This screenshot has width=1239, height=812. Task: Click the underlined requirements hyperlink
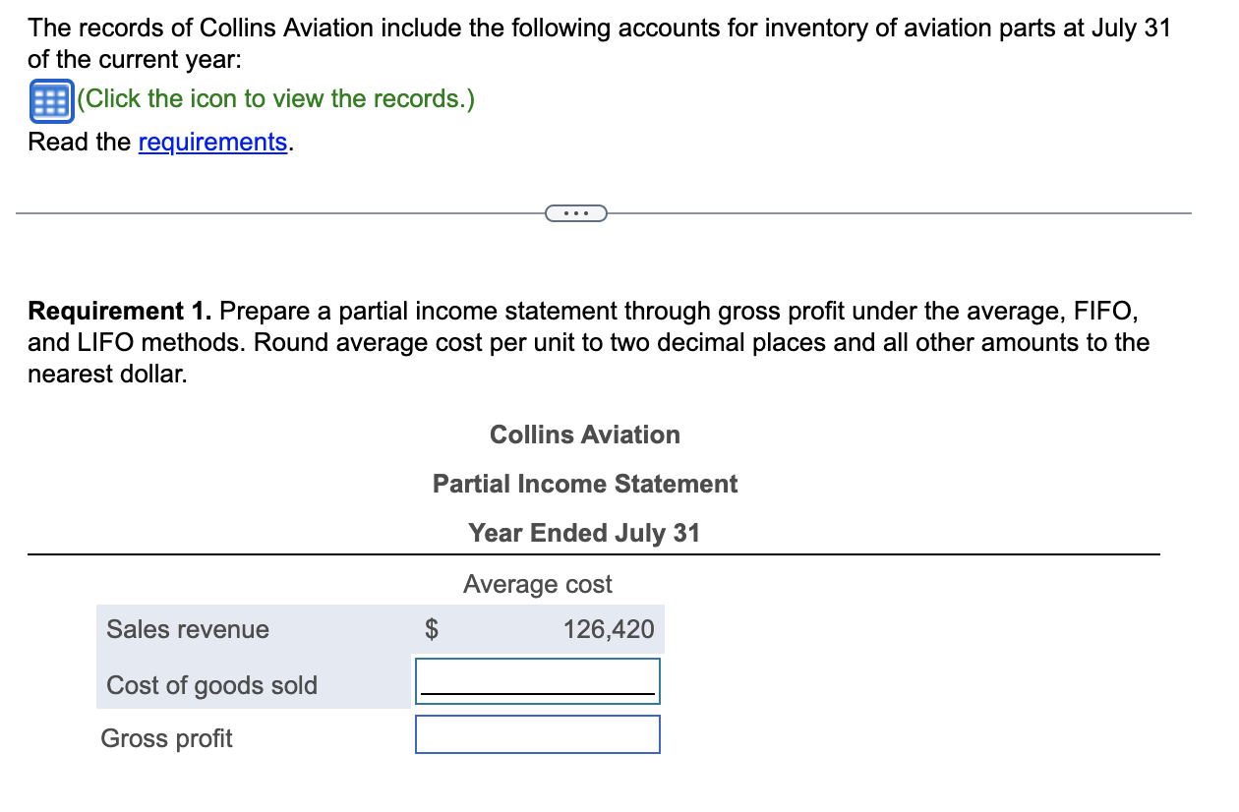coord(212,143)
